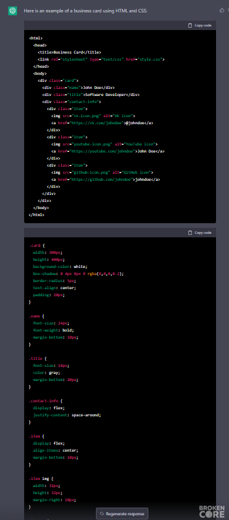Click the .contact-info selector line
This screenshot has width=229, height=520.
click(x=45, y=400)
